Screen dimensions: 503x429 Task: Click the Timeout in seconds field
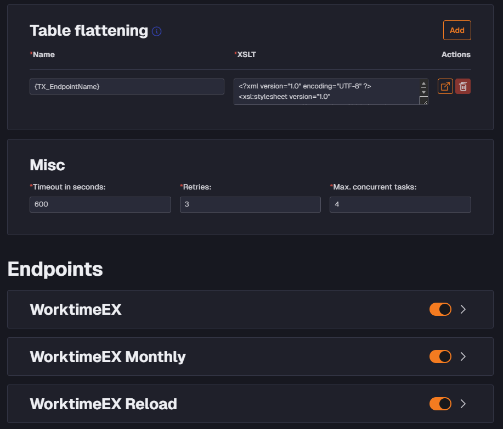100,204
